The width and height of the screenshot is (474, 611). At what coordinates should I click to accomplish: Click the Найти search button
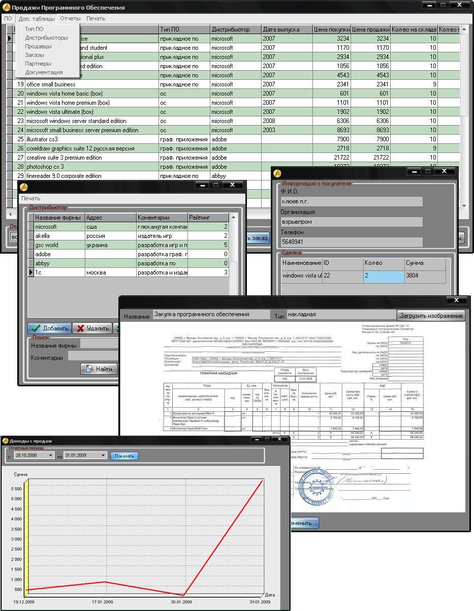[99, 369]
